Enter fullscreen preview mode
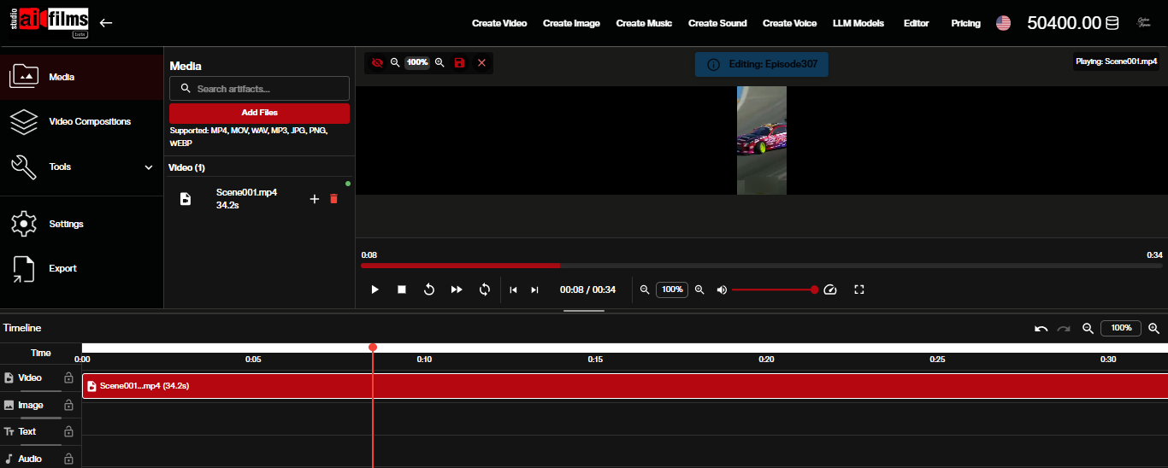This screenshot has height=468, width=1168. (x=859, y=290)
